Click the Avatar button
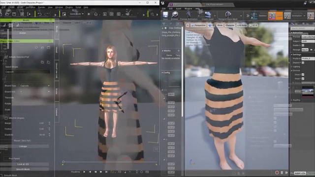Viewport: 315px width, 177px height. click(x=23, y=33)
